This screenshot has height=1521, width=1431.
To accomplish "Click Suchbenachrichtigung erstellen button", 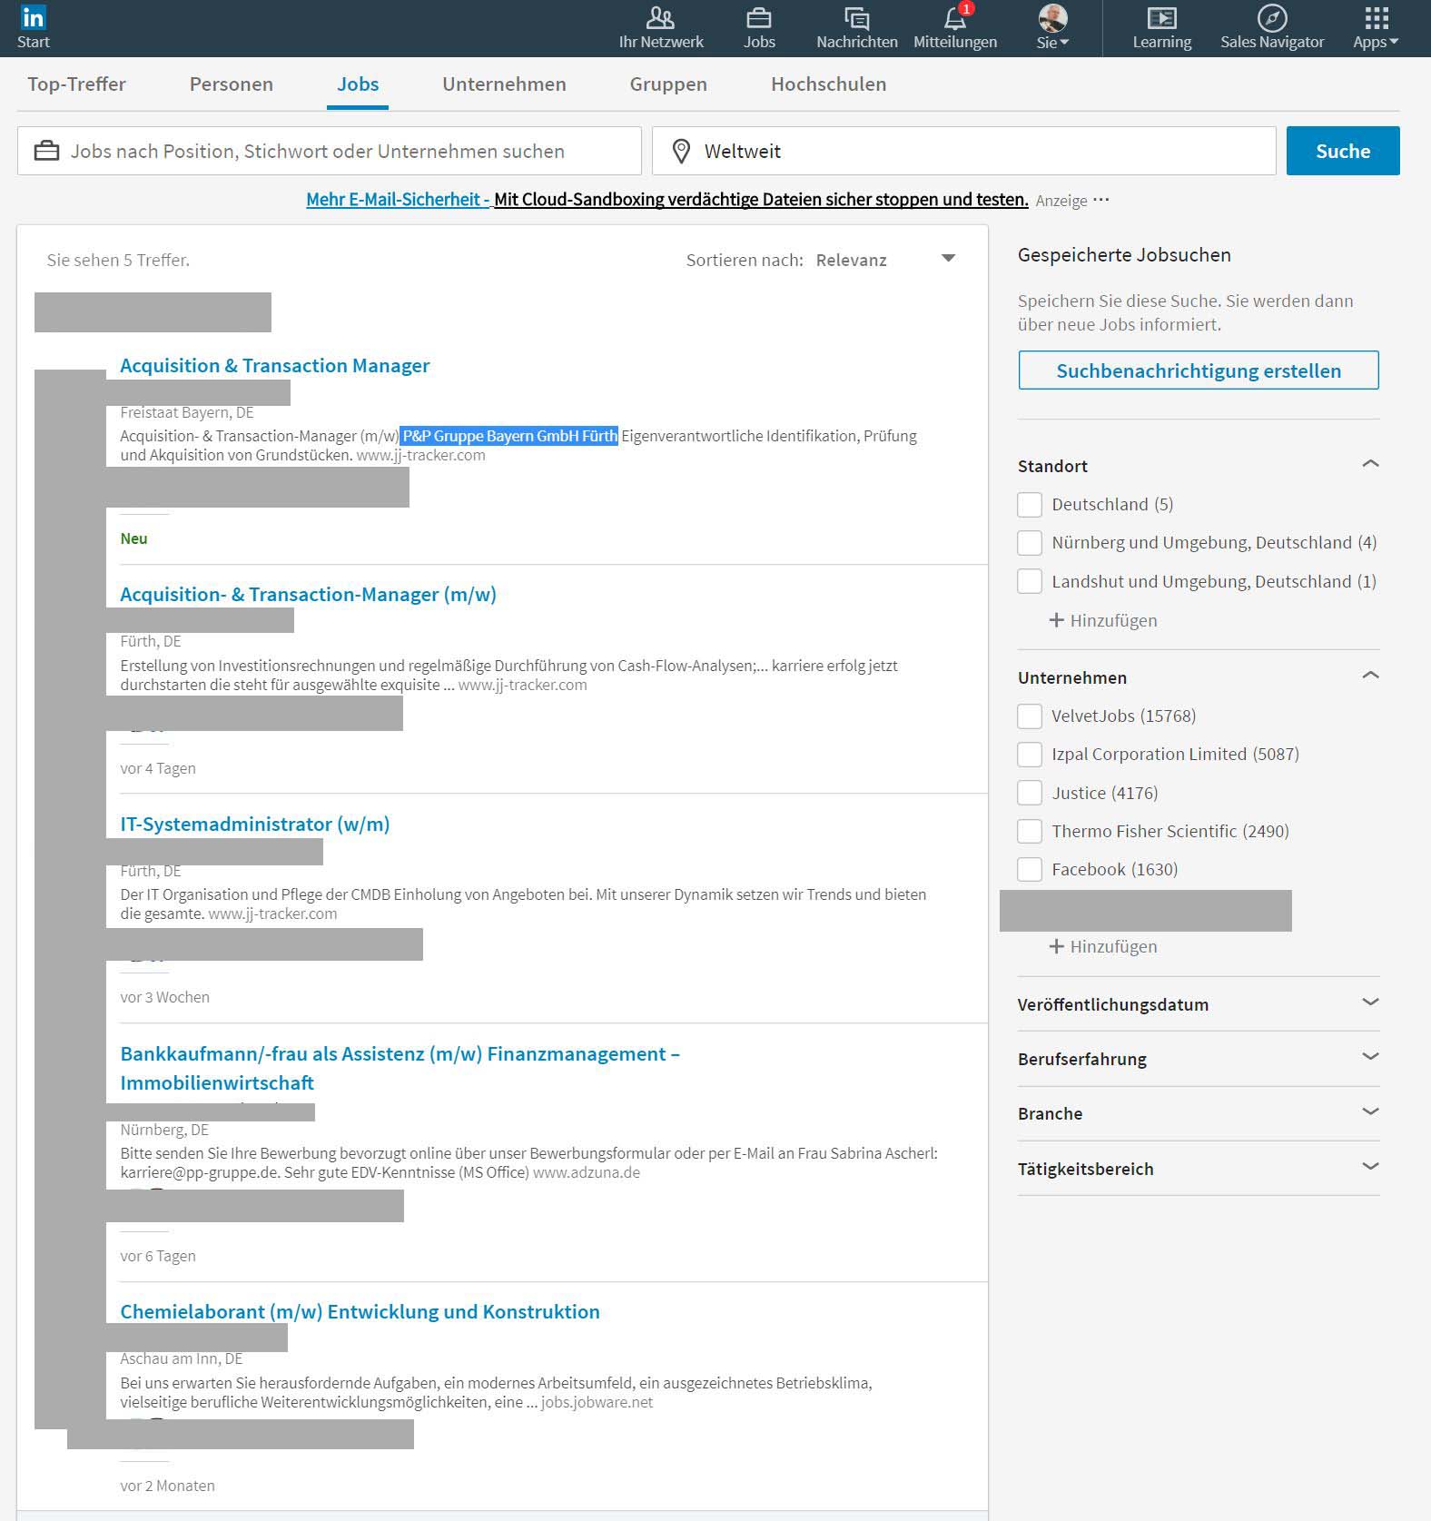I will pyautogui.click(x=1199, y=370).
